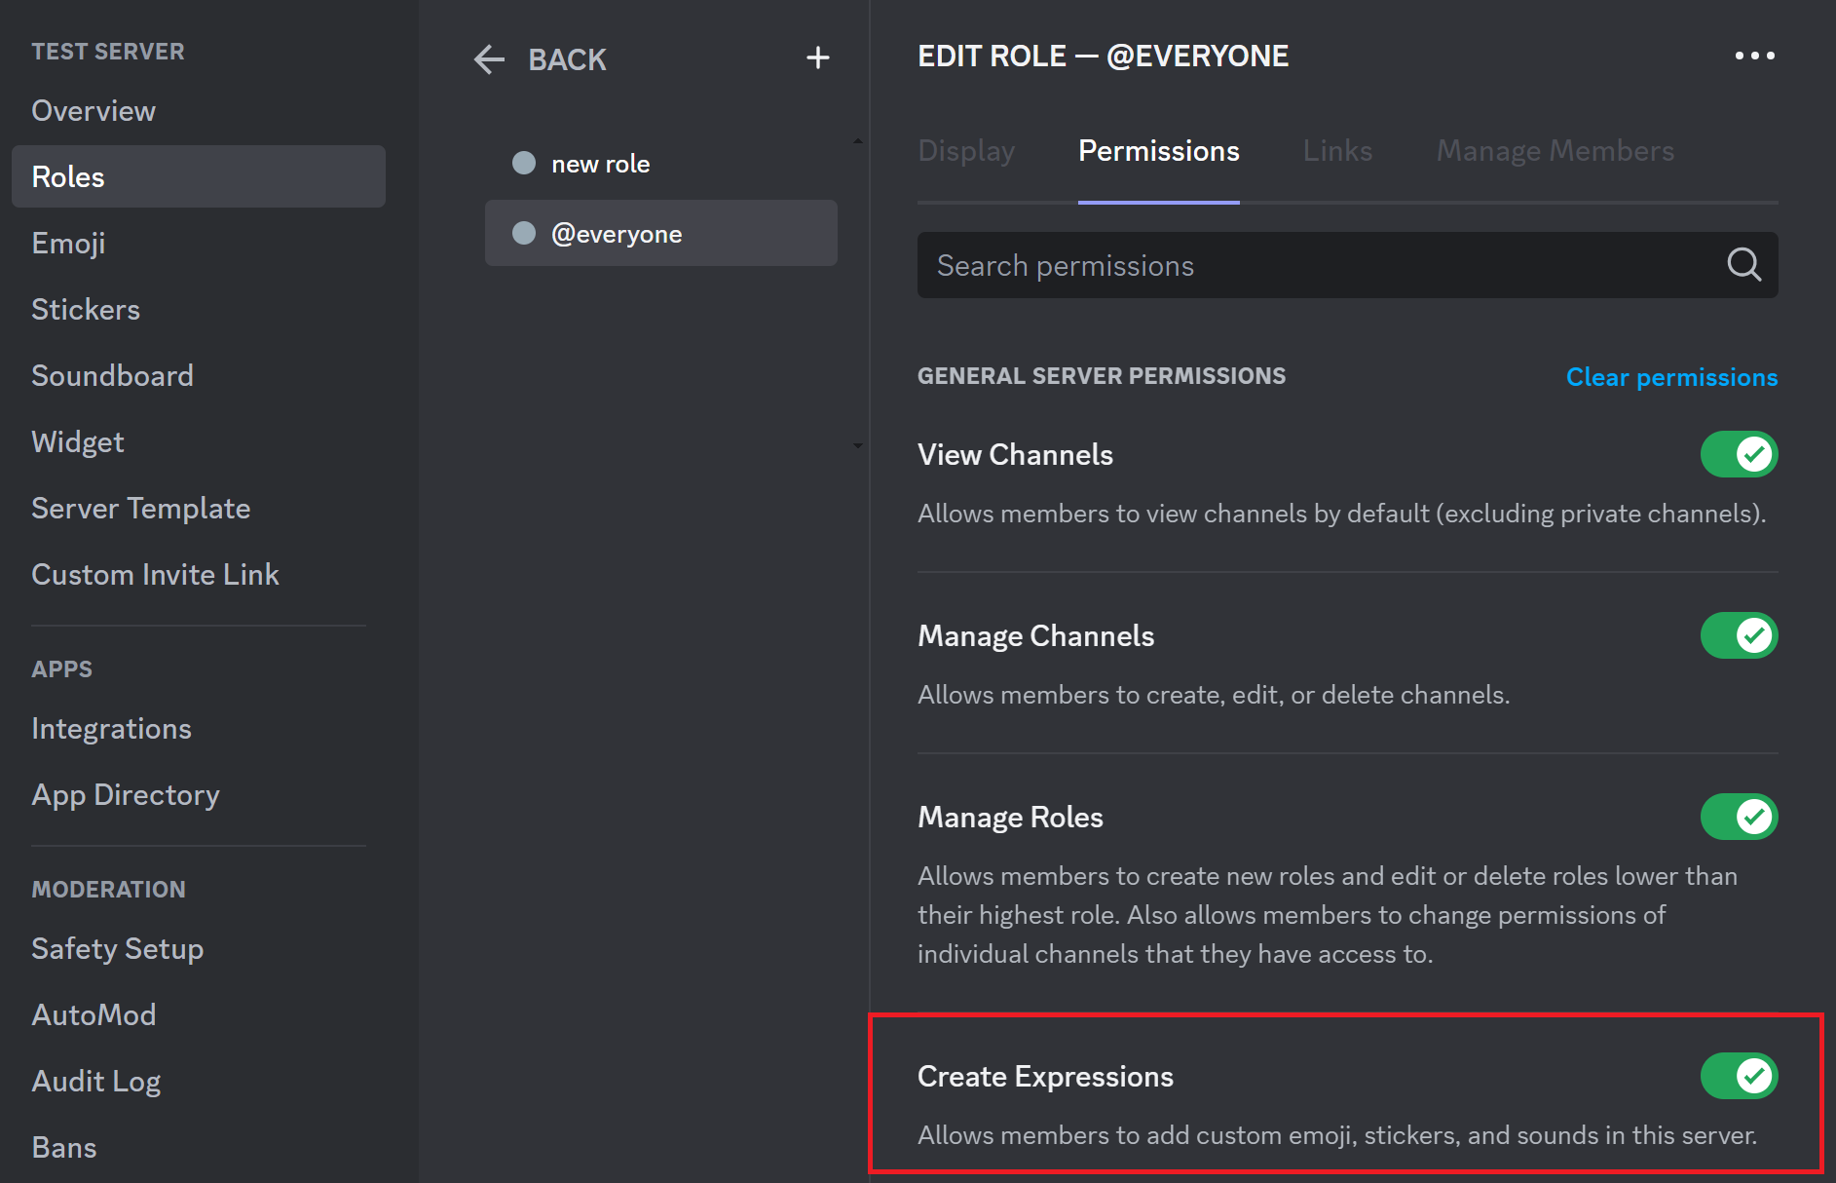
Task: Disable the View Channels permission
Action: (x=1739, y=454)
